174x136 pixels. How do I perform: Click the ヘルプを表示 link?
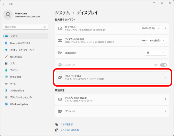click(x=67, y=125)
